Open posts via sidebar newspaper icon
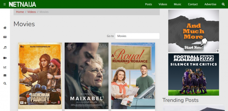The image size is (228, 111). (5, 37)
